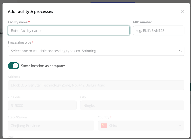Turn off Same location as company switch
This screenshot has height=139, width=191.
pyautogui.click(x=13, y=66)
